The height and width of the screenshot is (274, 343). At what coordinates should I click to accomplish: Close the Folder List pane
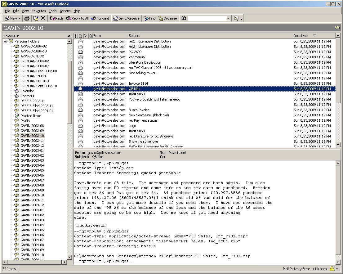(69, 36)
